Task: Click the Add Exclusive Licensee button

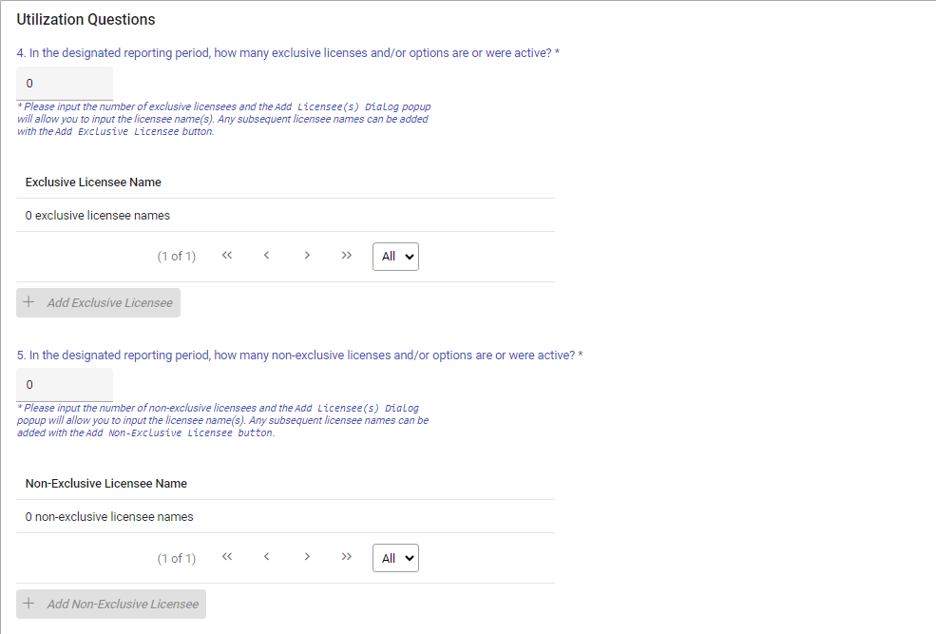Action: click(99, 302)
